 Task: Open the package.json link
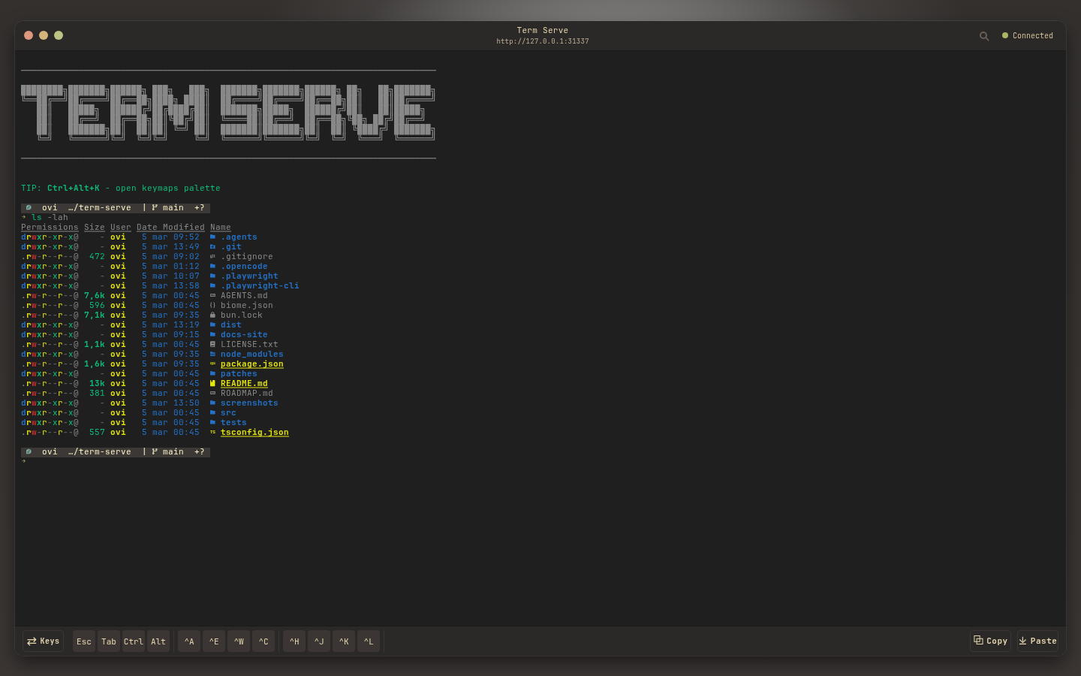coord(251,364)
